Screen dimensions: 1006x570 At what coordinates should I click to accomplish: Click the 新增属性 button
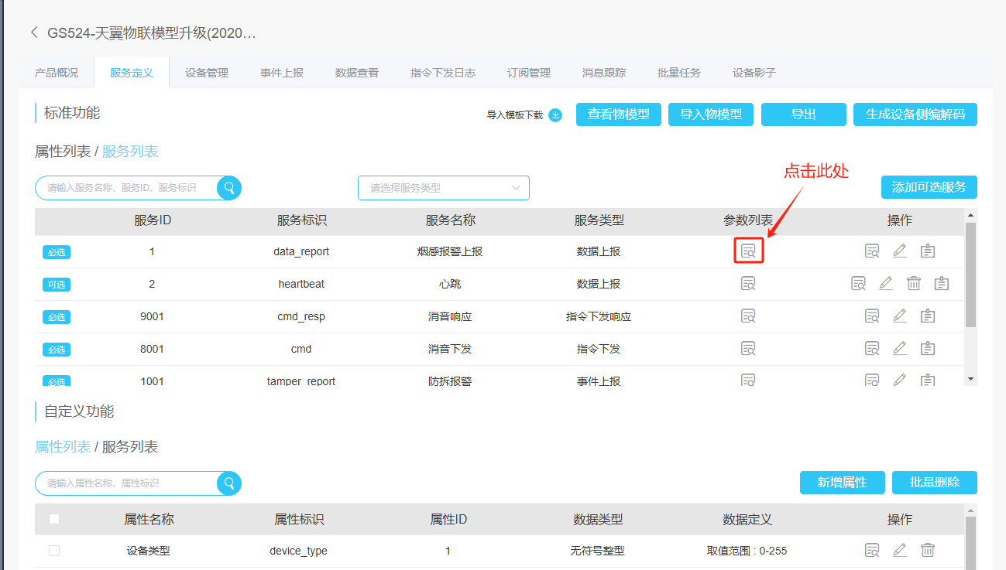click(842, 483)
